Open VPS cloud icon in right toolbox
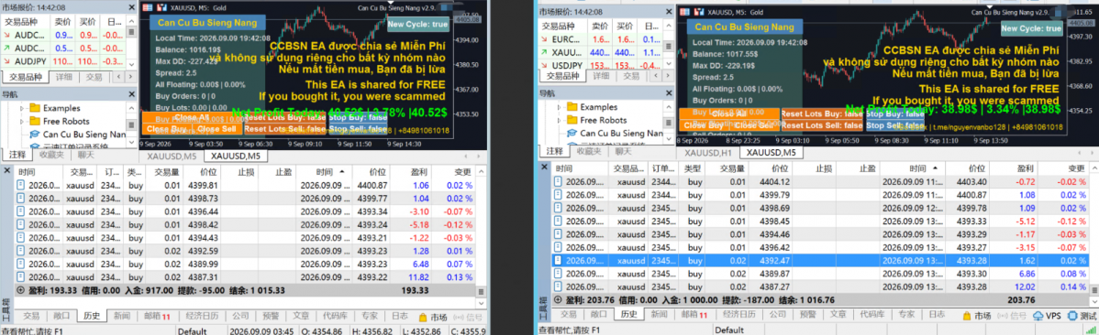1099x335 pixels. point(1038,316)
